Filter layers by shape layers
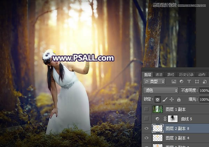 197,81
